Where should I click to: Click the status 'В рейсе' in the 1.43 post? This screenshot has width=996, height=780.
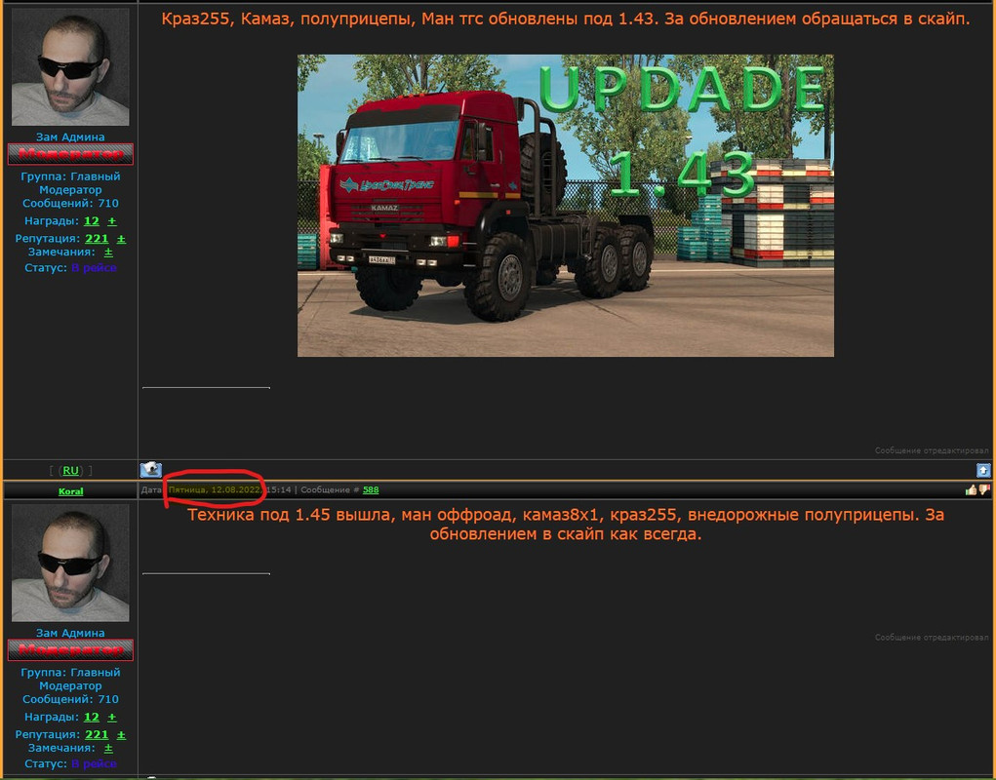(94, 268)
